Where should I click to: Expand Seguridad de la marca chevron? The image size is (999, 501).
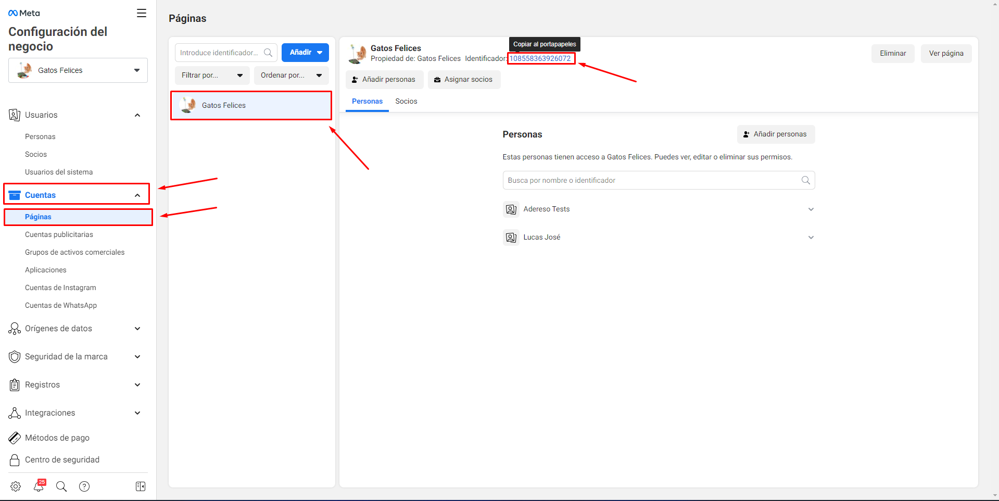pyautogui.click(x=137, y=357)
